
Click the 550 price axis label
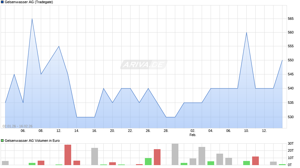[x=291, y=60]
